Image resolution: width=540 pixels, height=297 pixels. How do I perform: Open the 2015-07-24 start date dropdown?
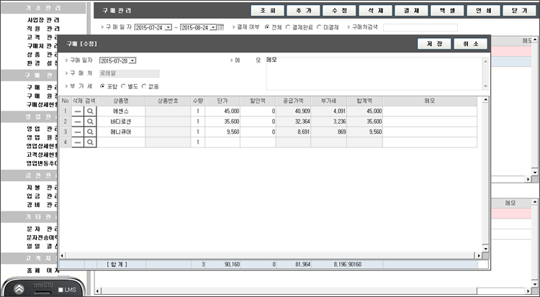click(x=168, y=27)
